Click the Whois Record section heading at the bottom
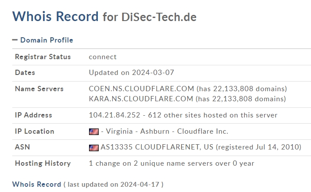Image resolution: width=311 pixels, height=192 pixels. coord(37,184)
